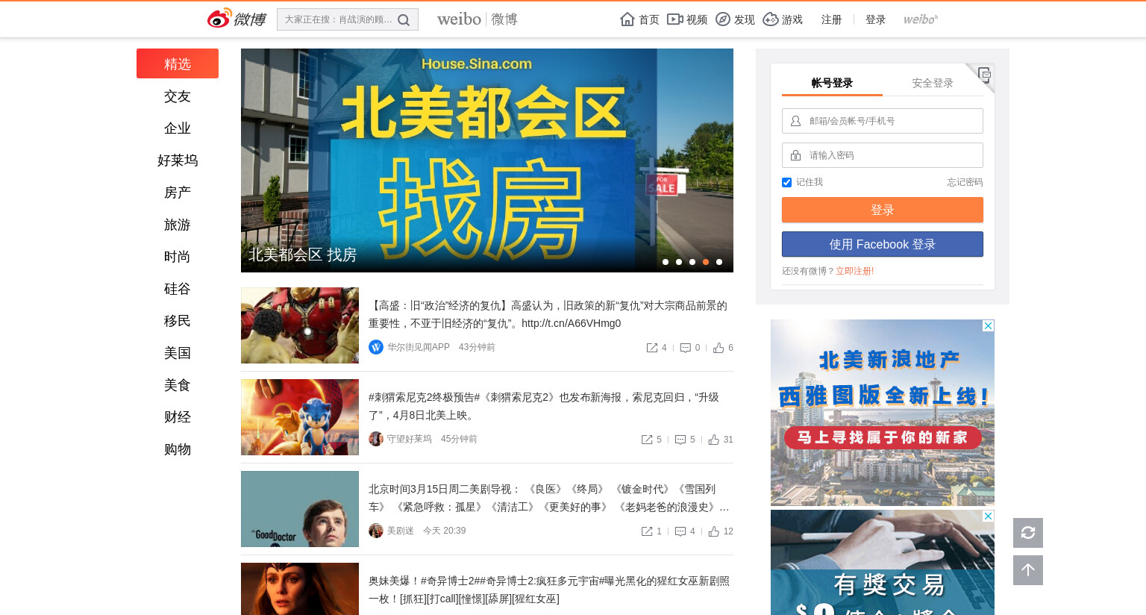Focus the 请输入密码 password field

(883, 155)
